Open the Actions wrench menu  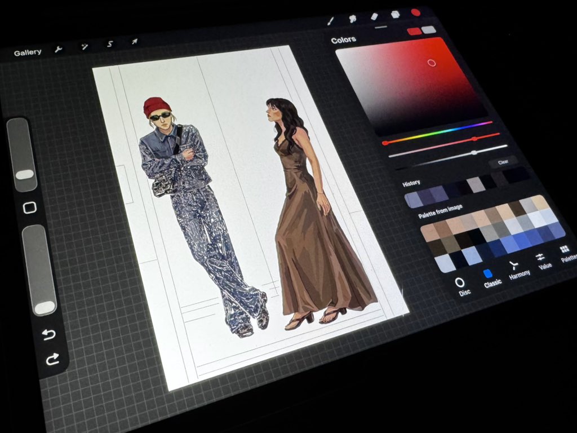(x=59, y=50)
